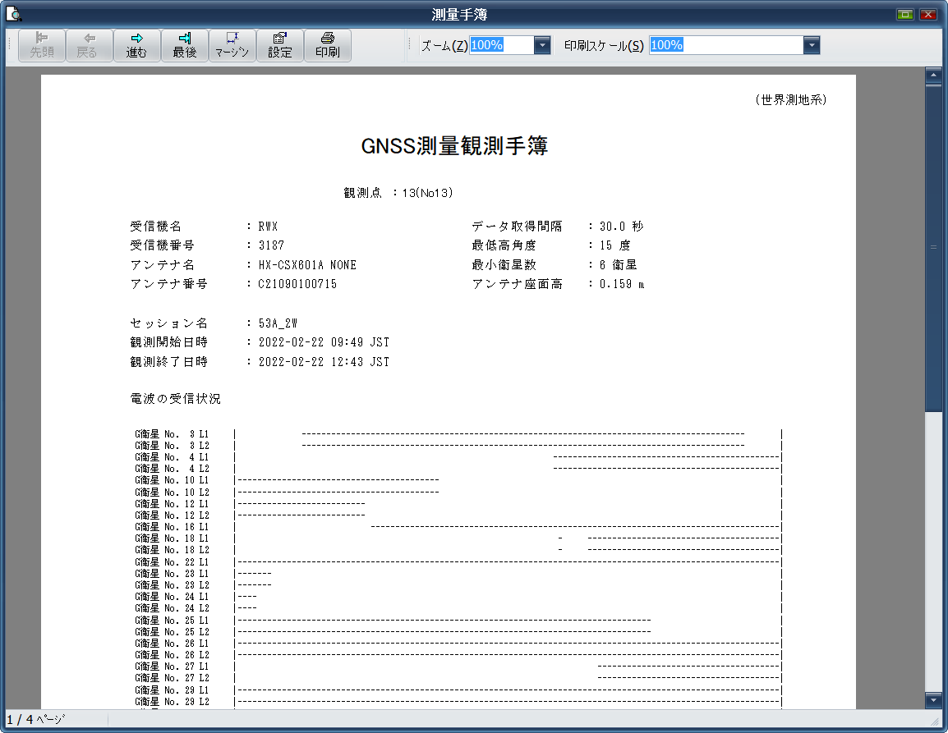
Task: Click start time 2022-02-22 09:49 JST
Action: (x=324, y=342)
